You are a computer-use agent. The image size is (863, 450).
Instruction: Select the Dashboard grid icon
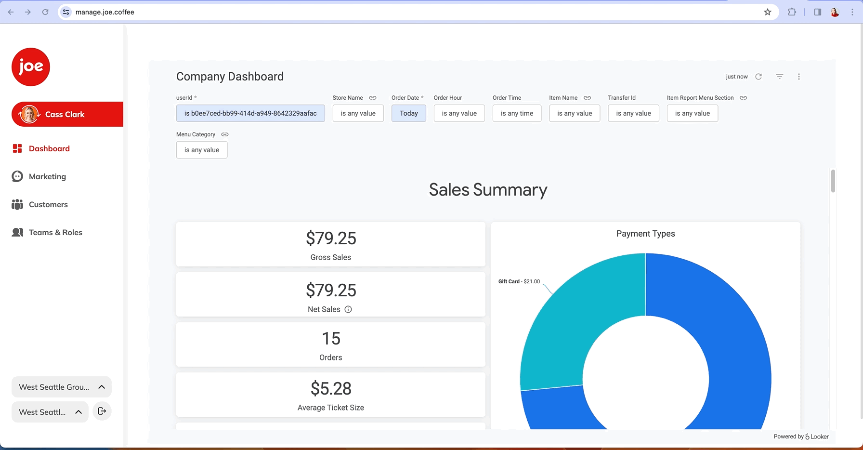17,148
